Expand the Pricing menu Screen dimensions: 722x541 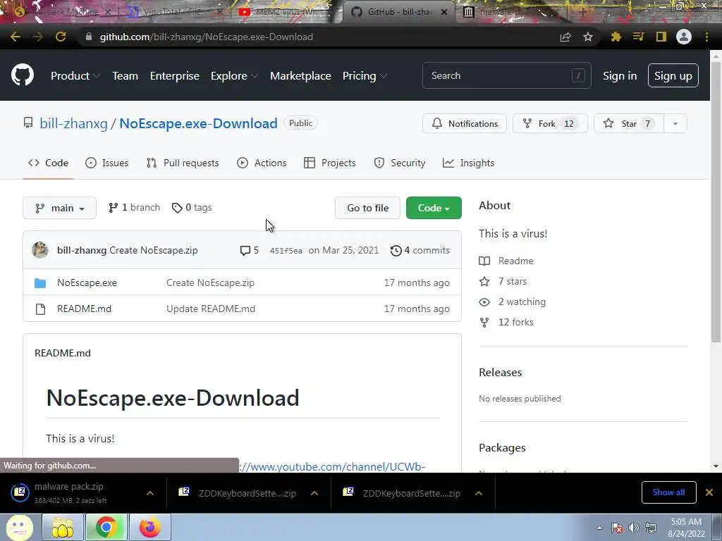[365, 76]
